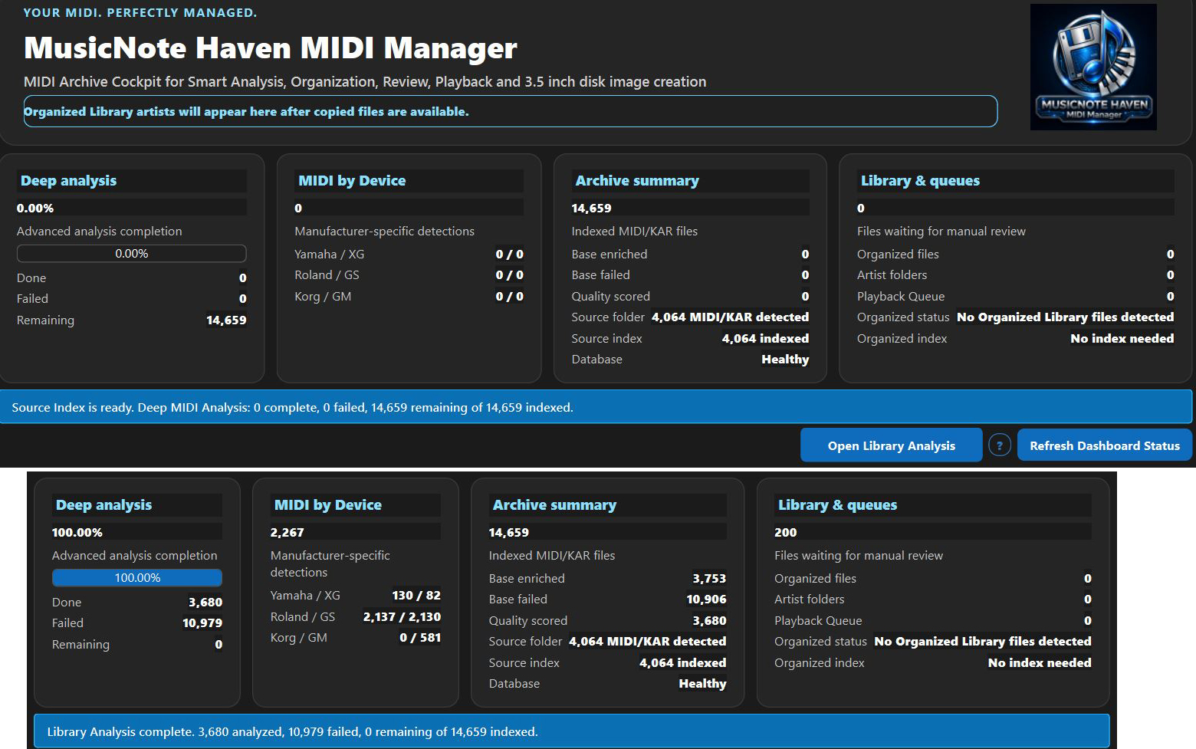This screenshot has width=1196, height=749.
Task: Click the Failed value 10,979
Action: click(x=202, y=623)
